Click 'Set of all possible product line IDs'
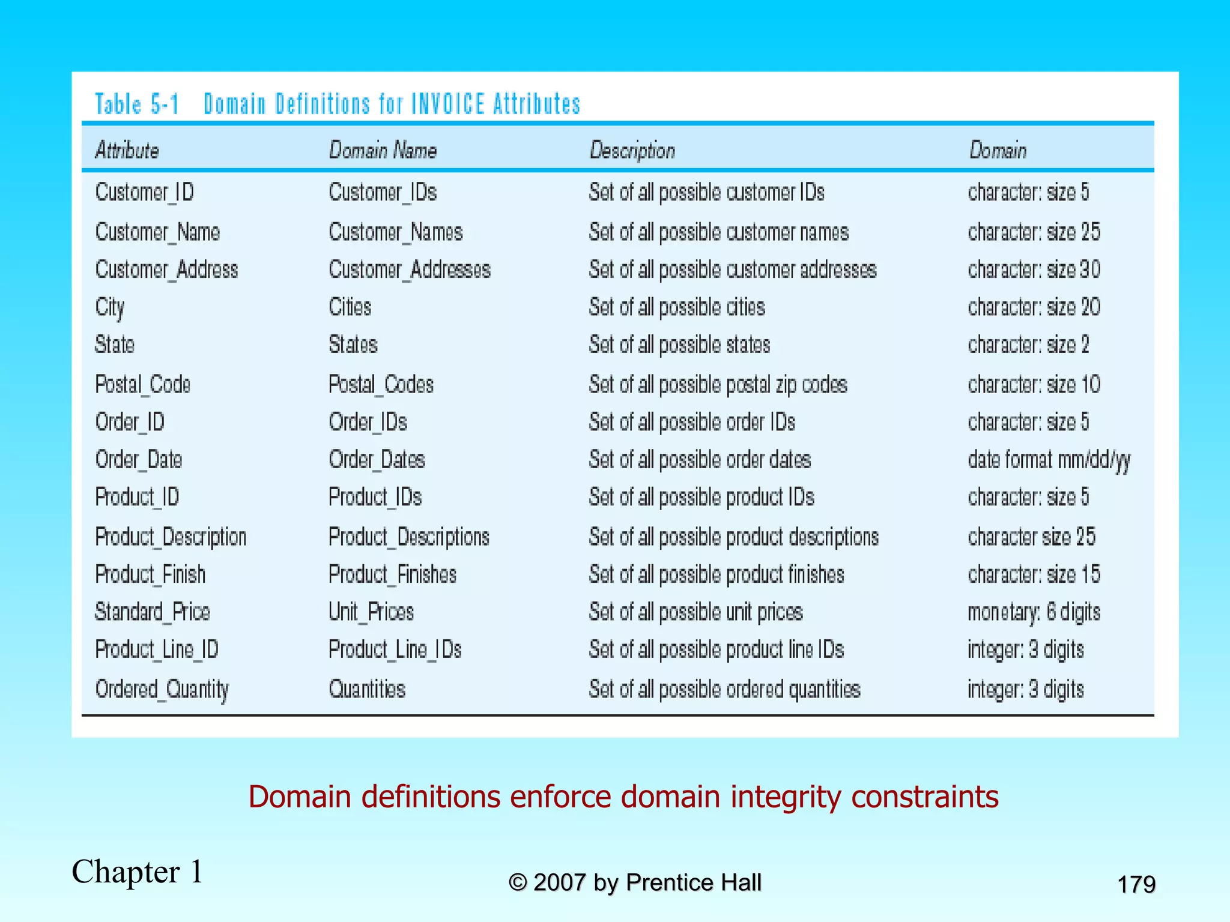This screenshot has width=1230, height=922. [716, 649]
